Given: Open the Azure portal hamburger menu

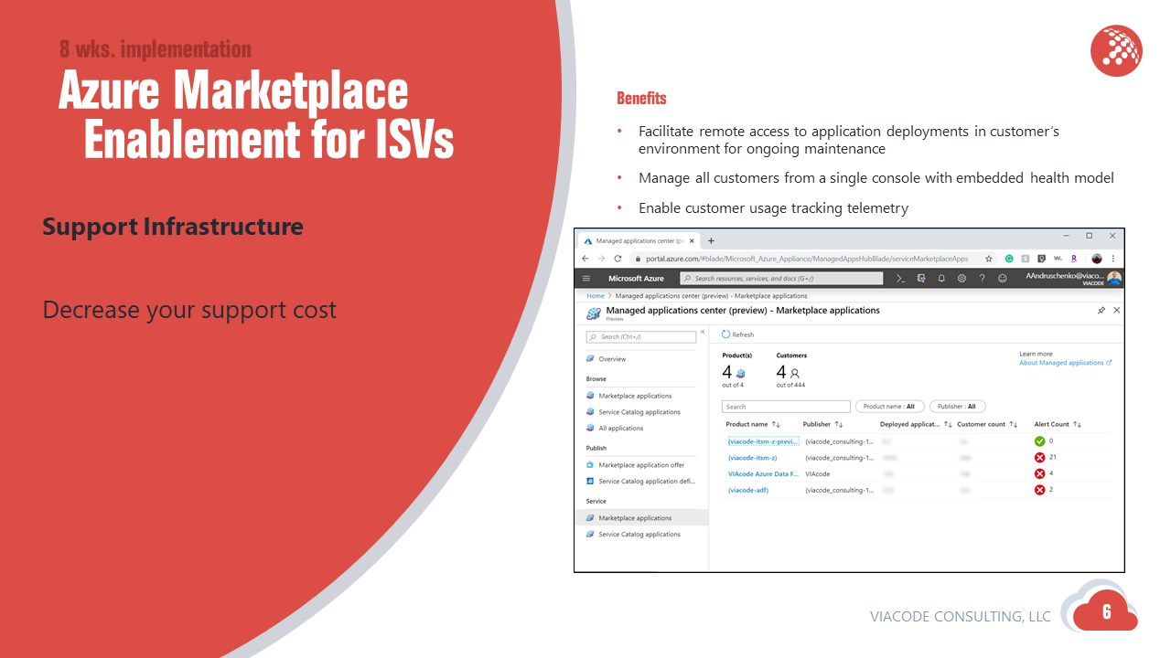Looking at the screenshot, I should tap(586, 278).
